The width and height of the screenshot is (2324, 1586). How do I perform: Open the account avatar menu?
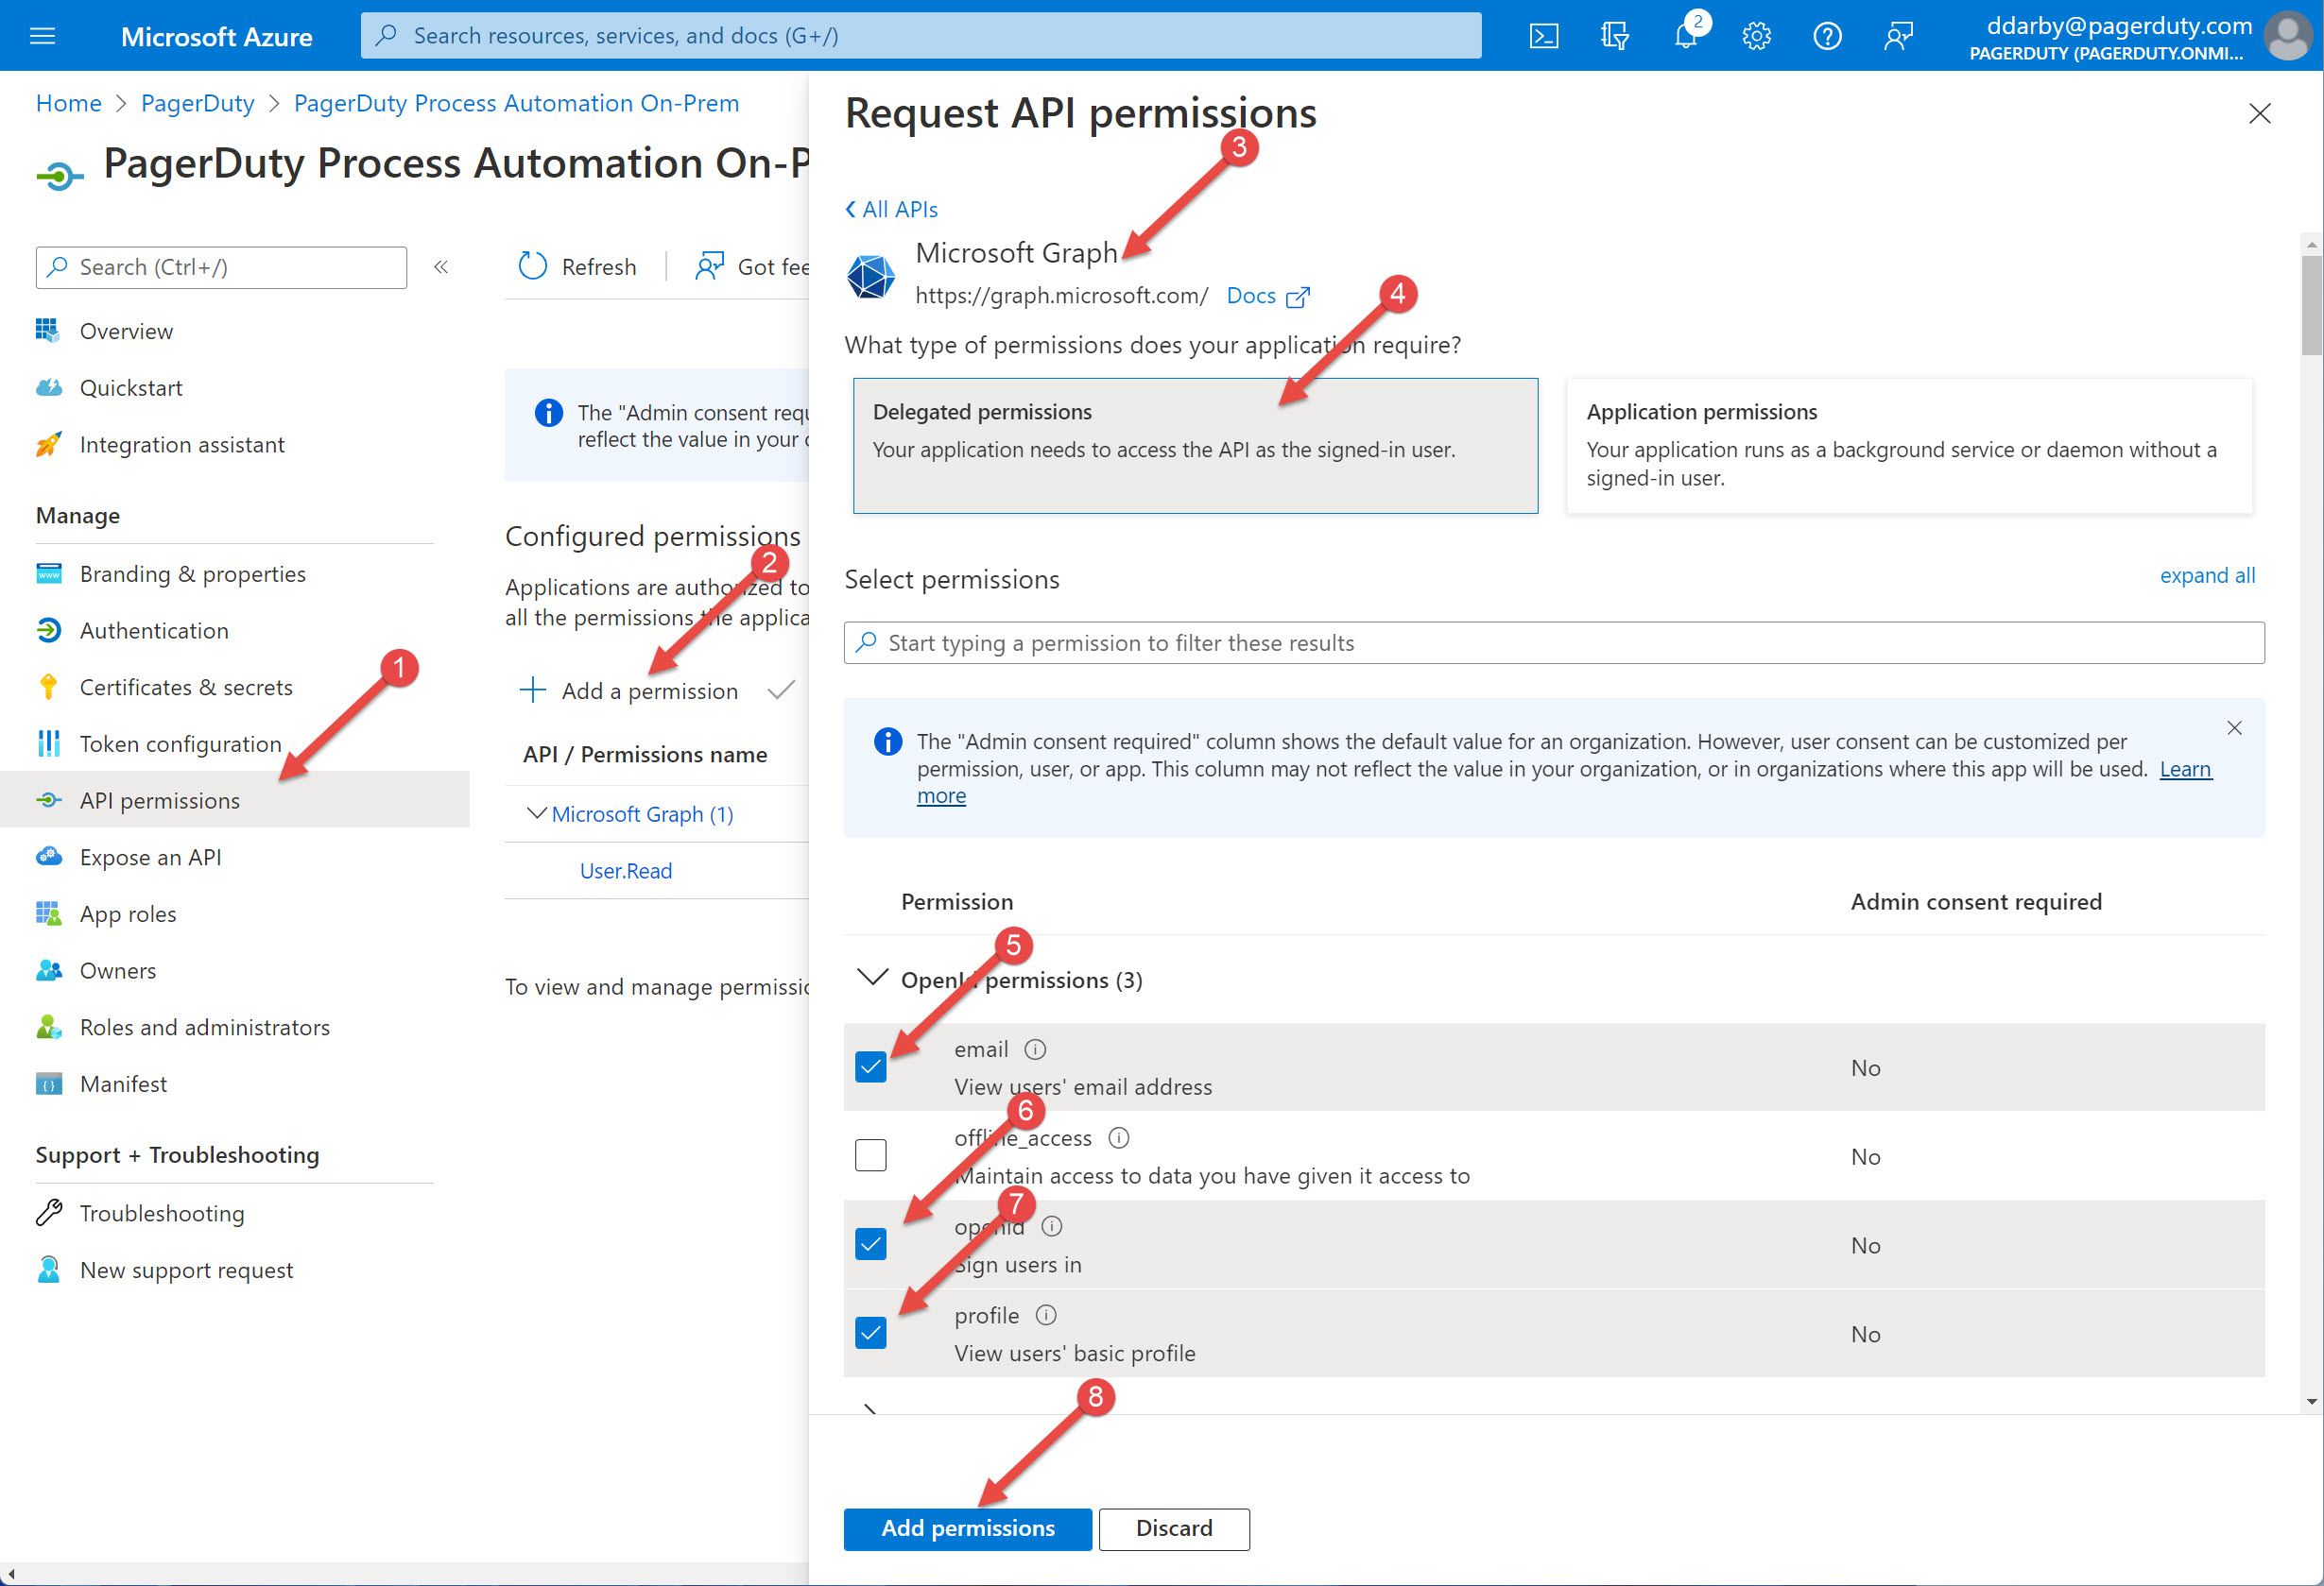coord(2287,36)
